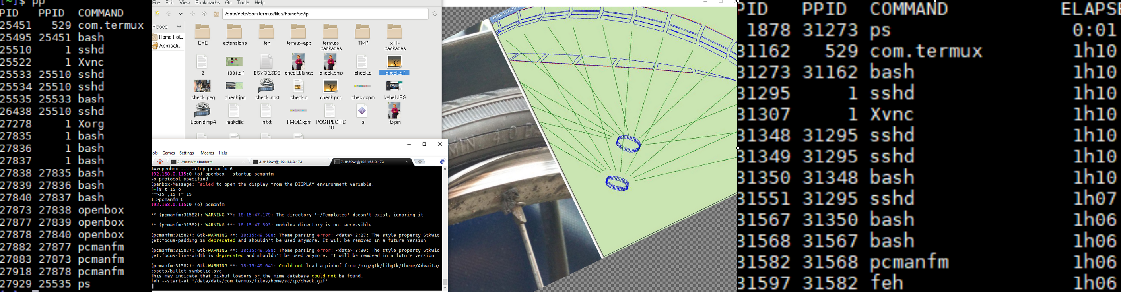Screen dimensions: 1121x292
Task: Go to parent folder with up arrow
Action: pos(204,14)
